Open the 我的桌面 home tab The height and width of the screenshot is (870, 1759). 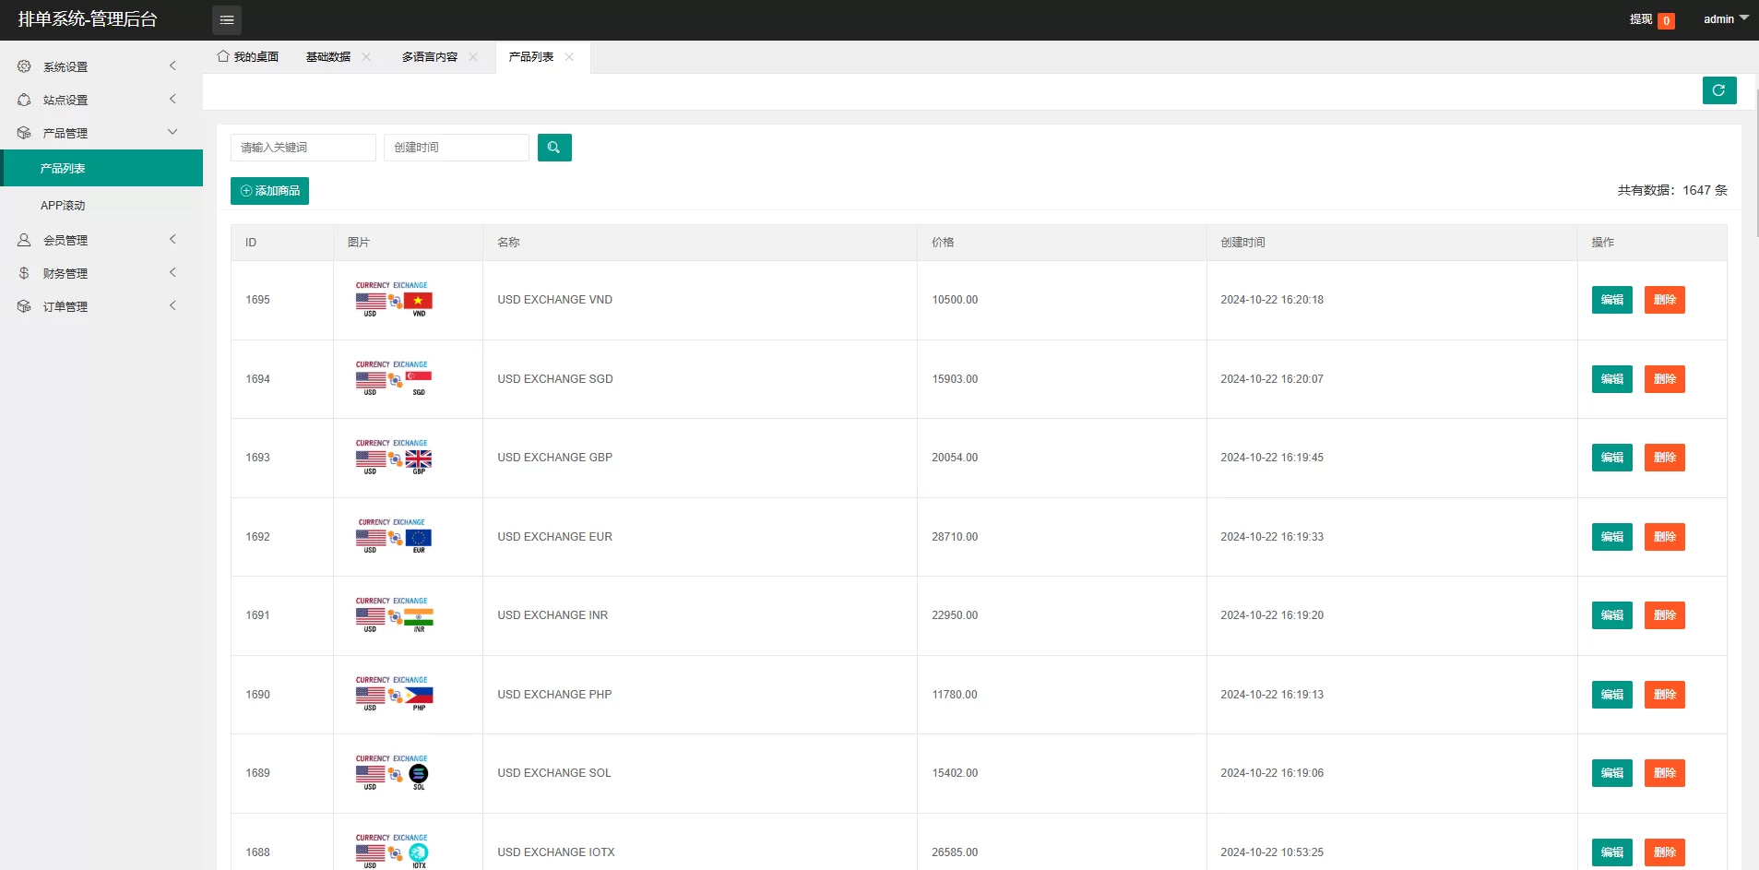(x=247, y=57)
